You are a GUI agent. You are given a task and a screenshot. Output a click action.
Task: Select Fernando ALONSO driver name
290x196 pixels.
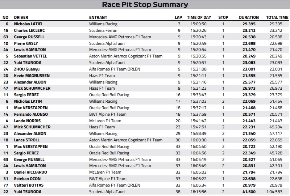coord(31,114)
